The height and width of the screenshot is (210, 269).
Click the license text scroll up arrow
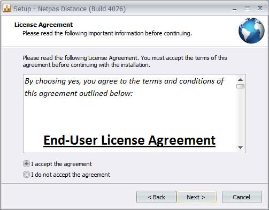240,80
